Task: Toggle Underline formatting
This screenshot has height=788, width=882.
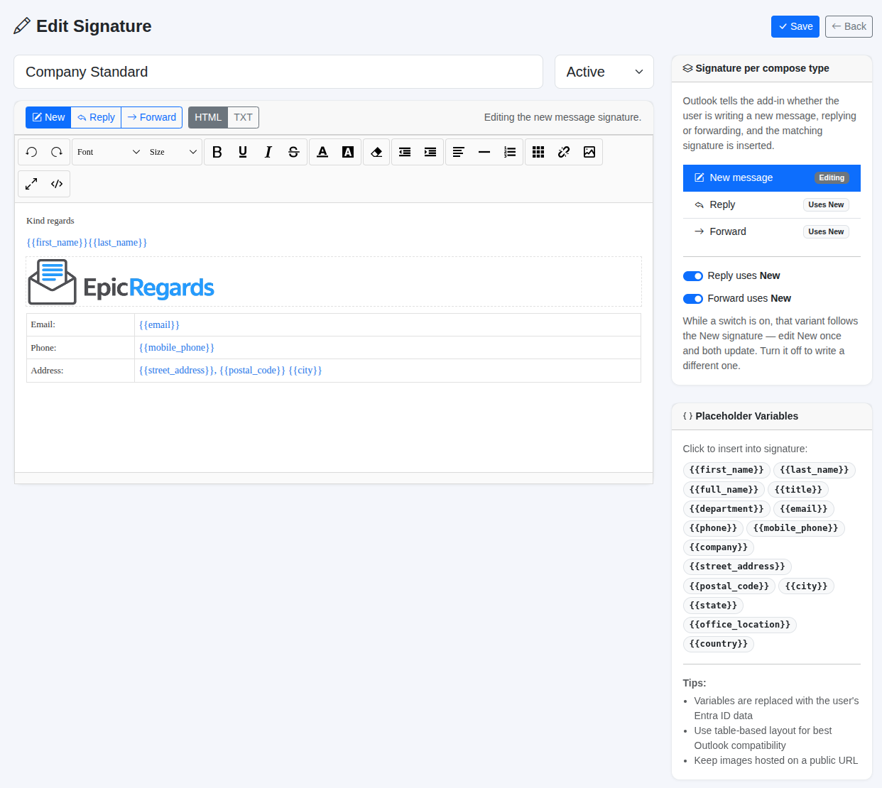Action: pos(243,152)
